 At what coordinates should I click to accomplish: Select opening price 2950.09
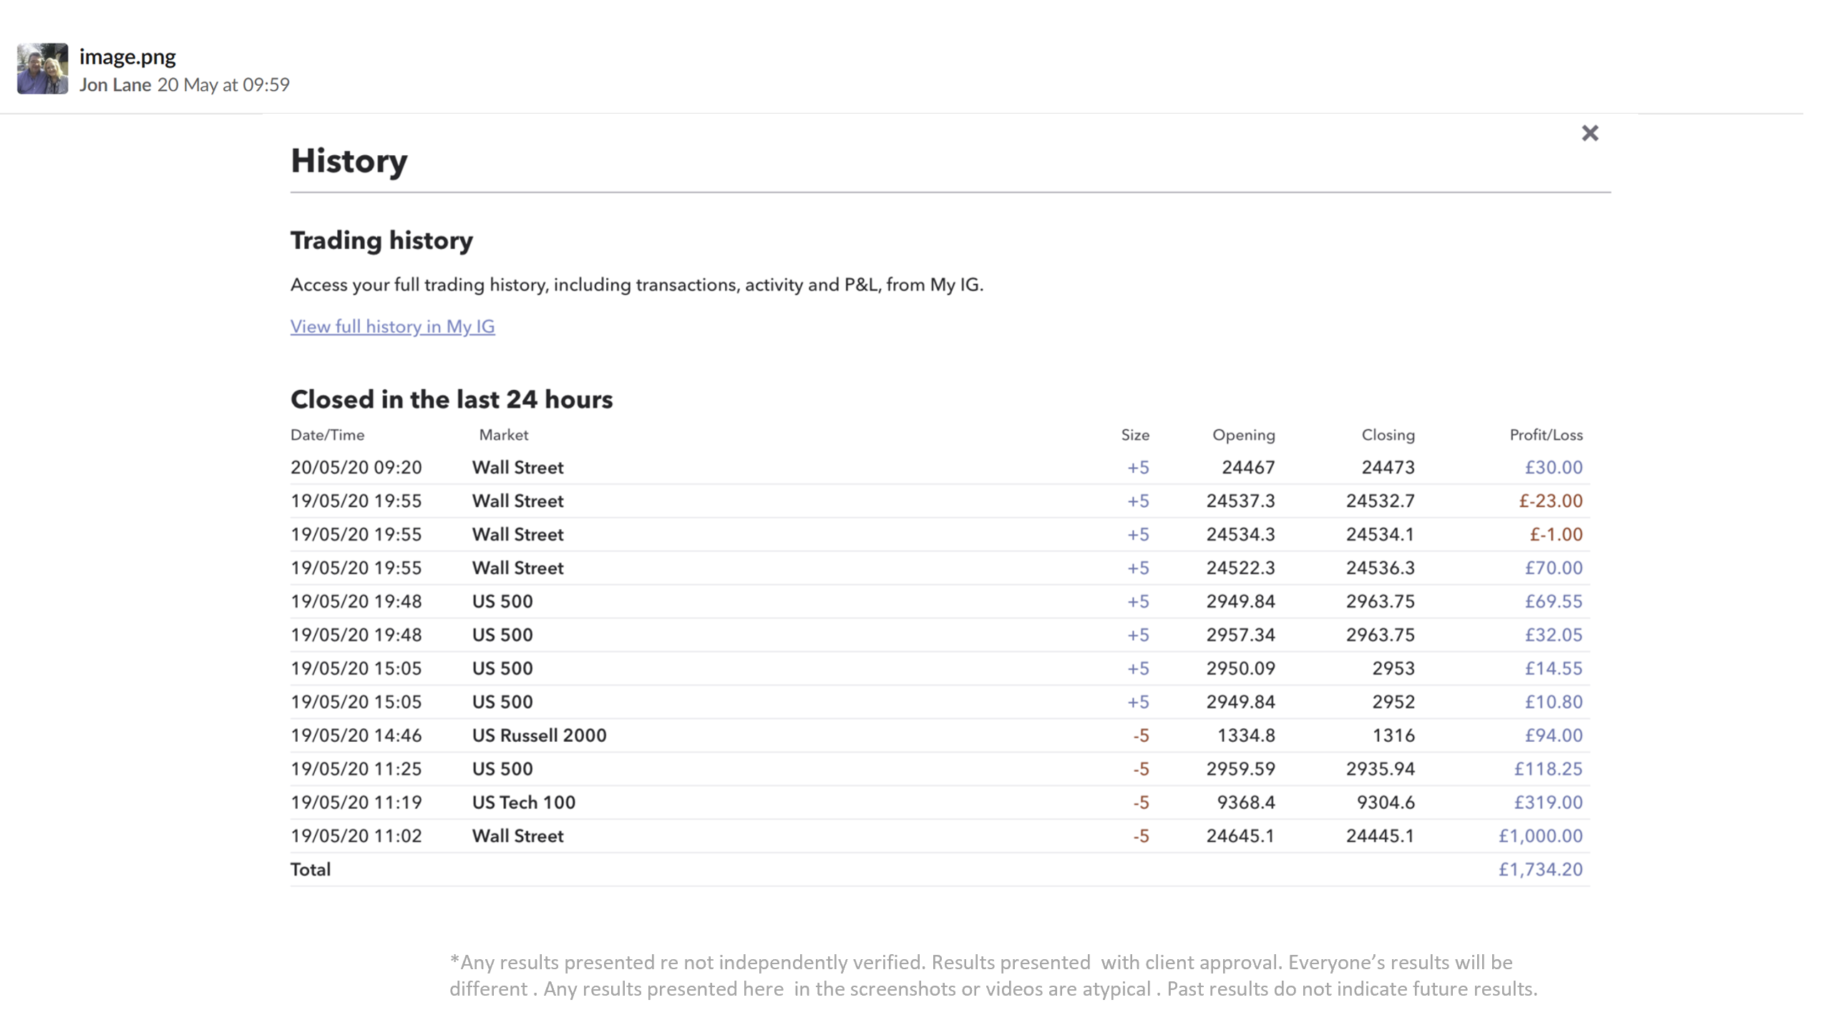point(1240,669)
